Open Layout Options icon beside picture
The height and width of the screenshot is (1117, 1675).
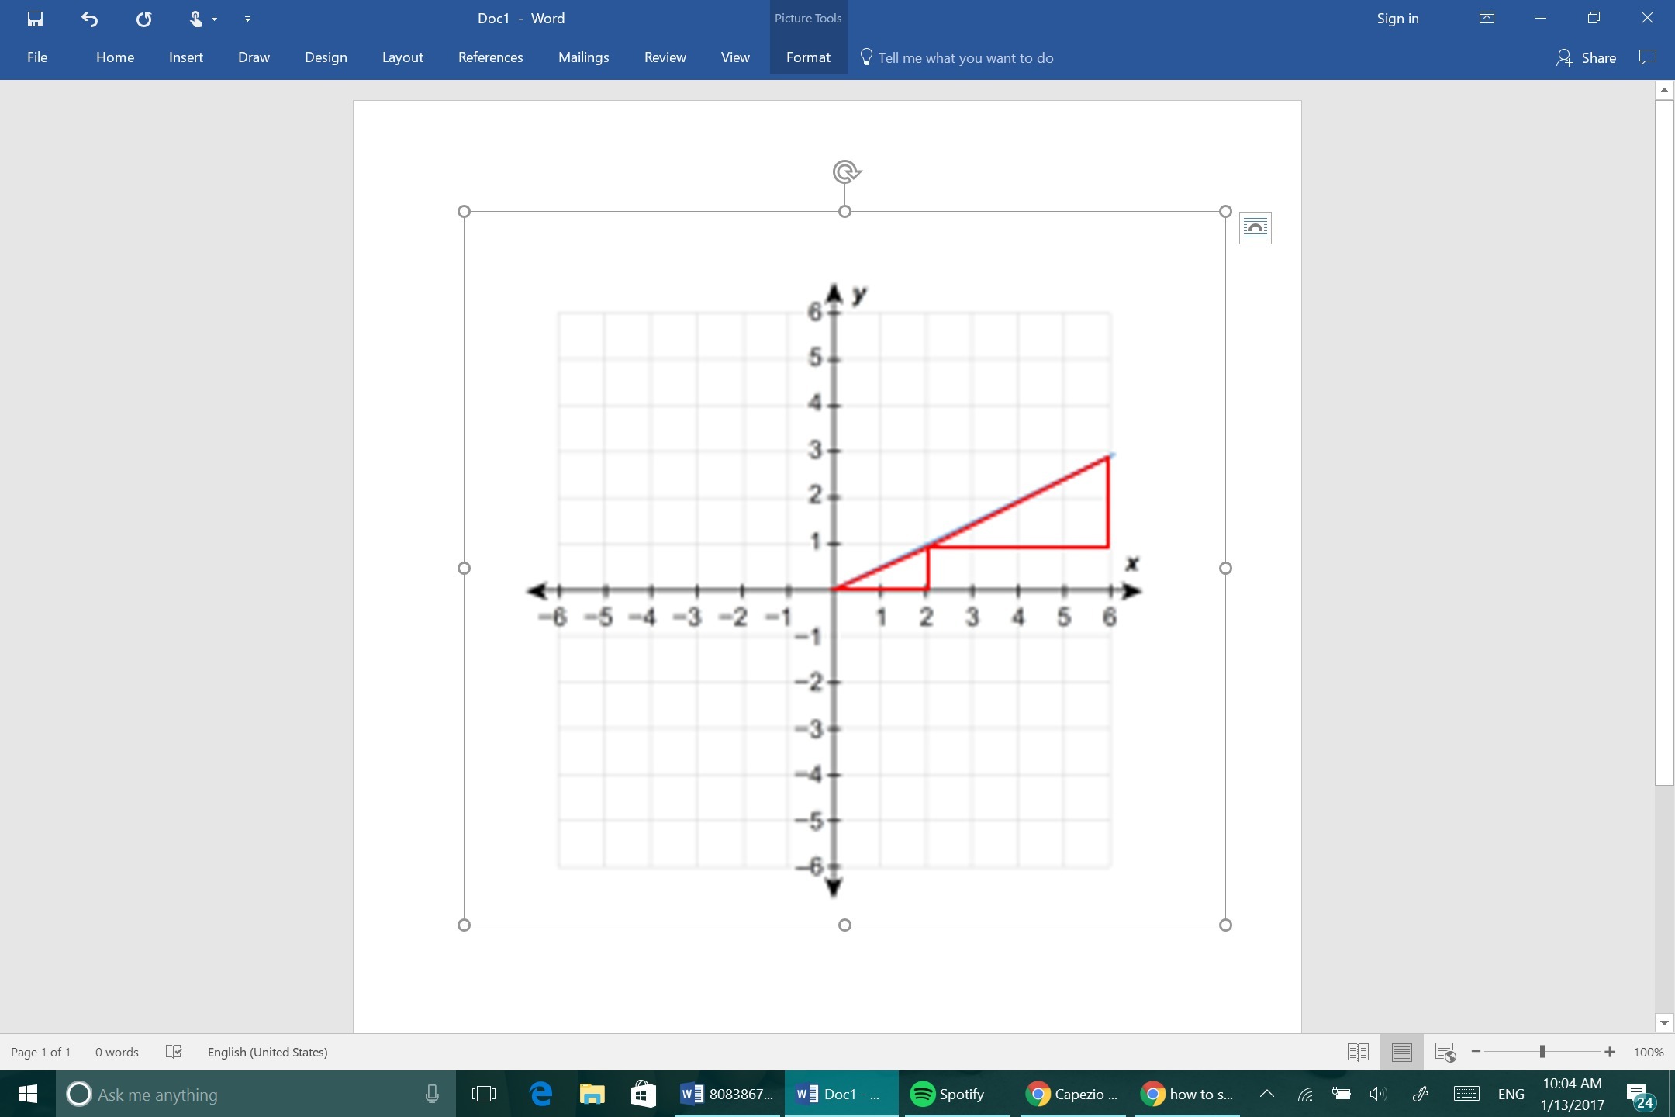(x=1255, y=228)
